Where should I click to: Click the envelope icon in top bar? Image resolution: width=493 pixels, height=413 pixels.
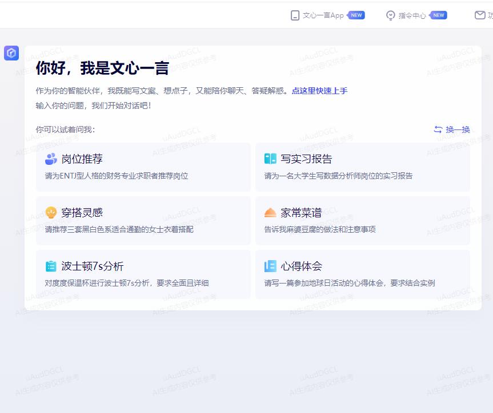coord(480,15)
